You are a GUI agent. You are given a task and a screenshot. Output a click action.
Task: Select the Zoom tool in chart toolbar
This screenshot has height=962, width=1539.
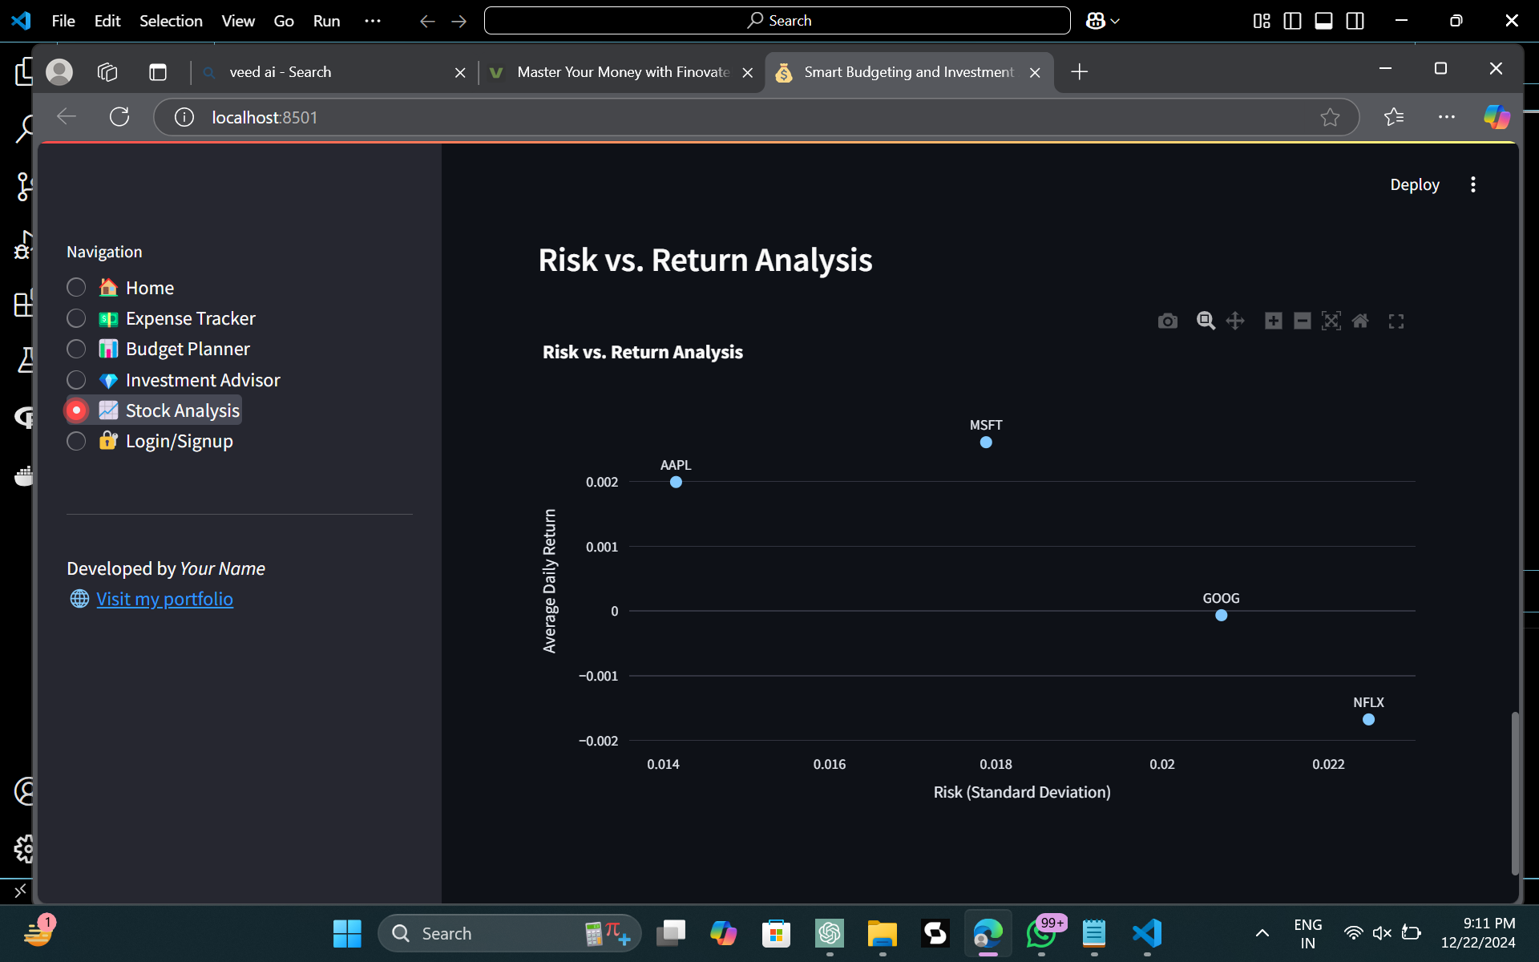(x=1205, y=321)
